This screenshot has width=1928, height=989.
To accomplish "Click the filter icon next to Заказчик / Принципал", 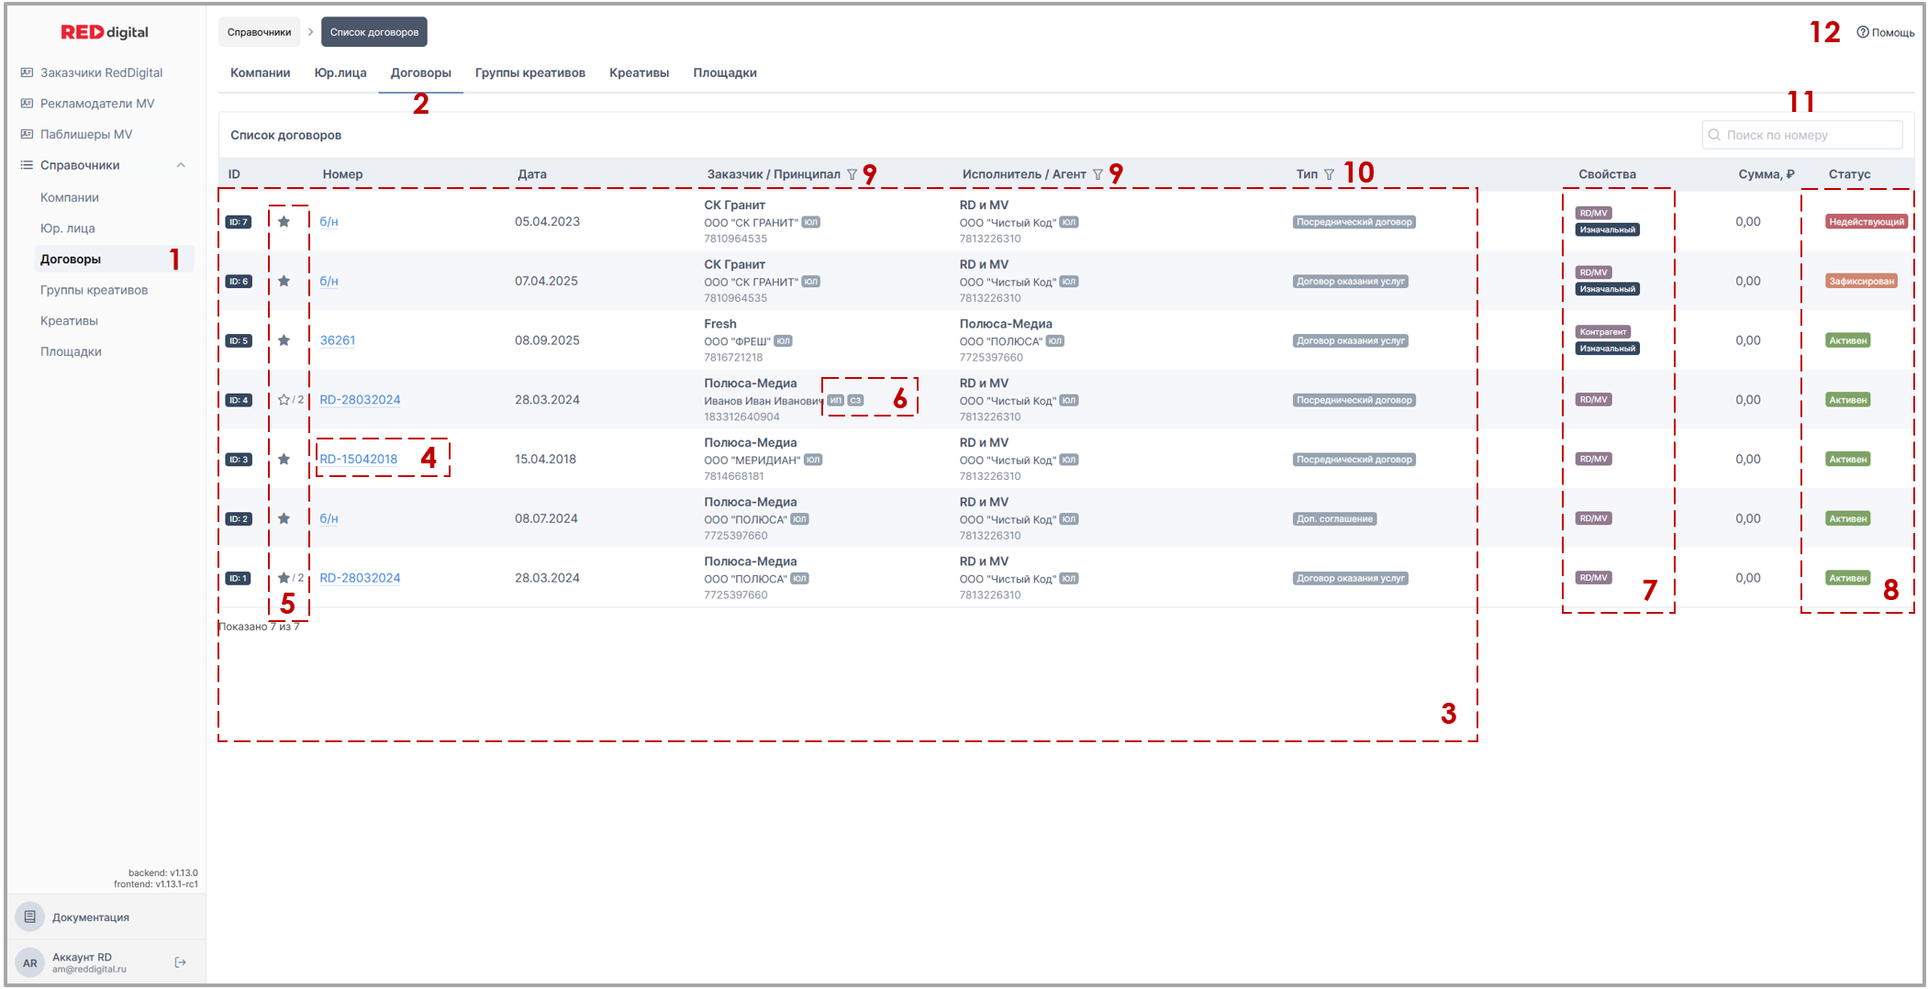I will click(x=852, y=174).
